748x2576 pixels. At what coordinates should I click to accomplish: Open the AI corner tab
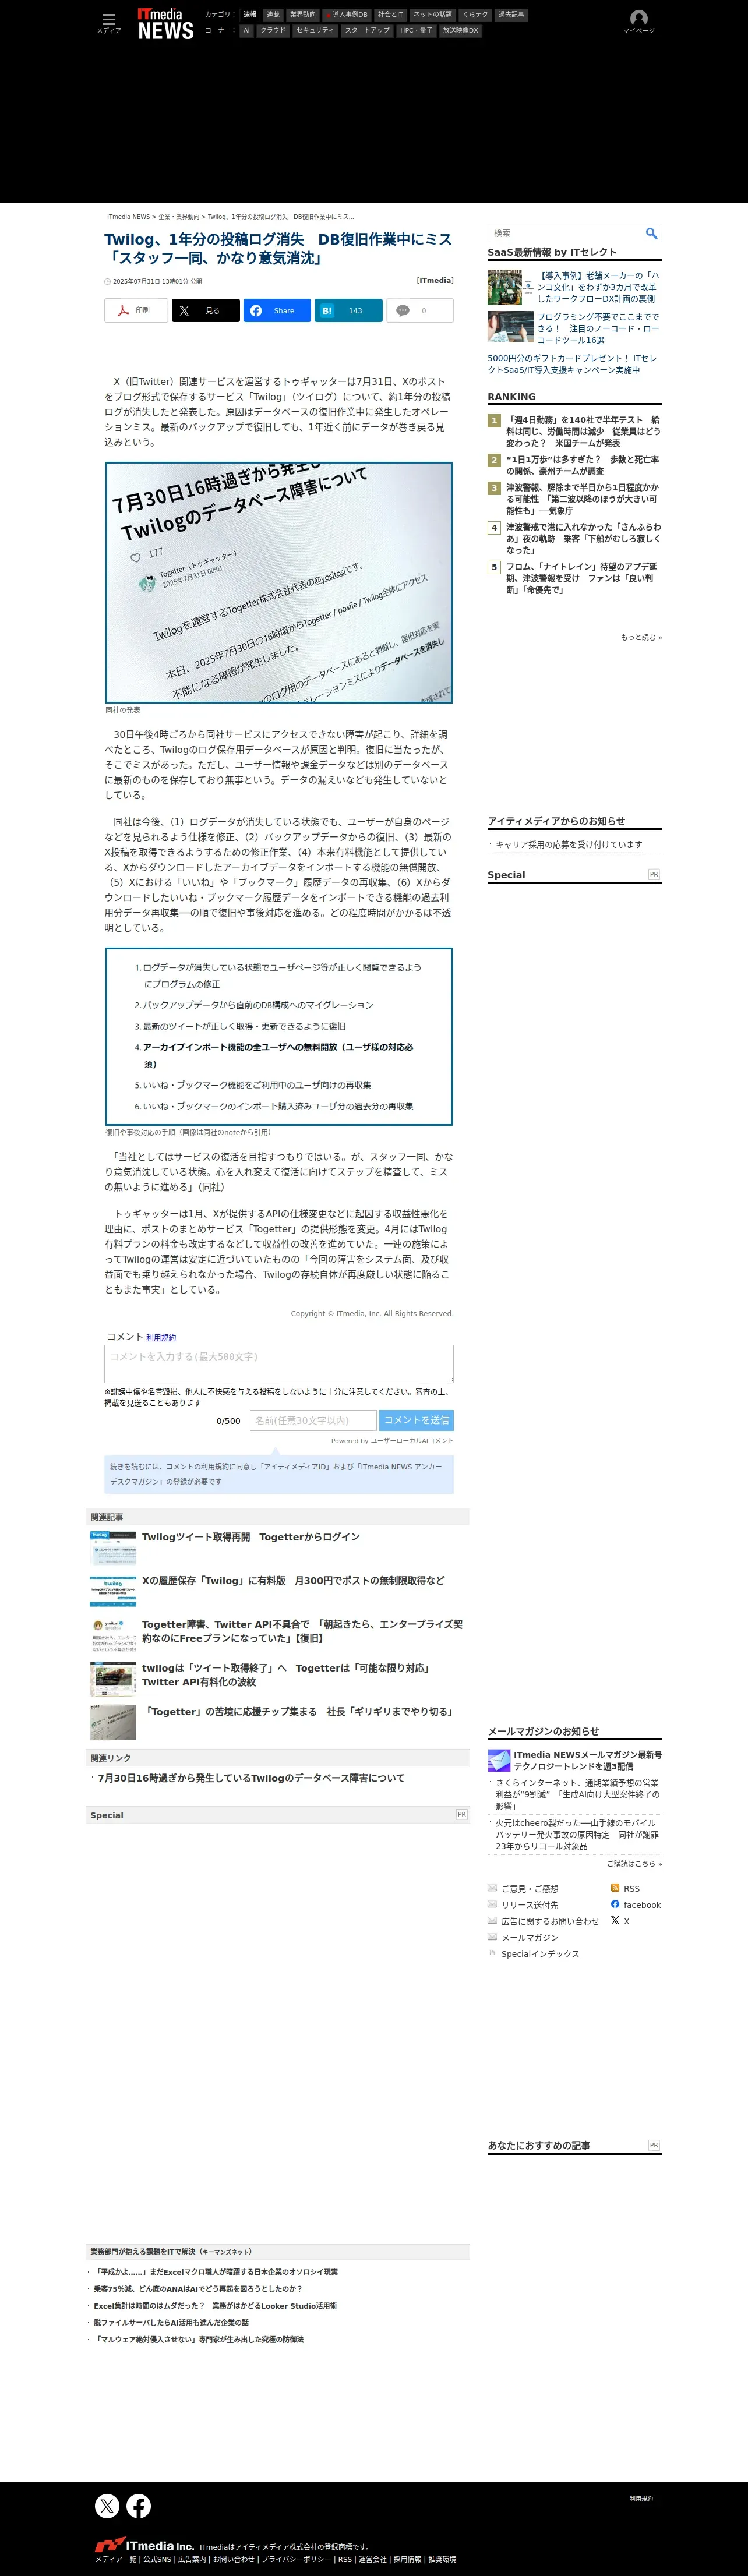(247, 31)
